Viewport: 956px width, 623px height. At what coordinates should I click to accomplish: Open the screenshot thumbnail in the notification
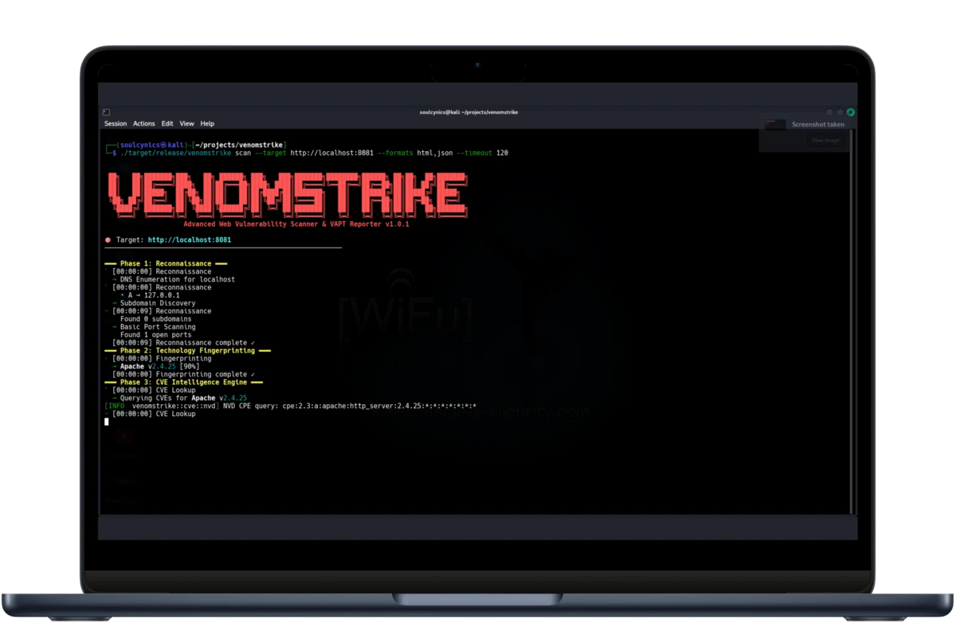point(775,124)
